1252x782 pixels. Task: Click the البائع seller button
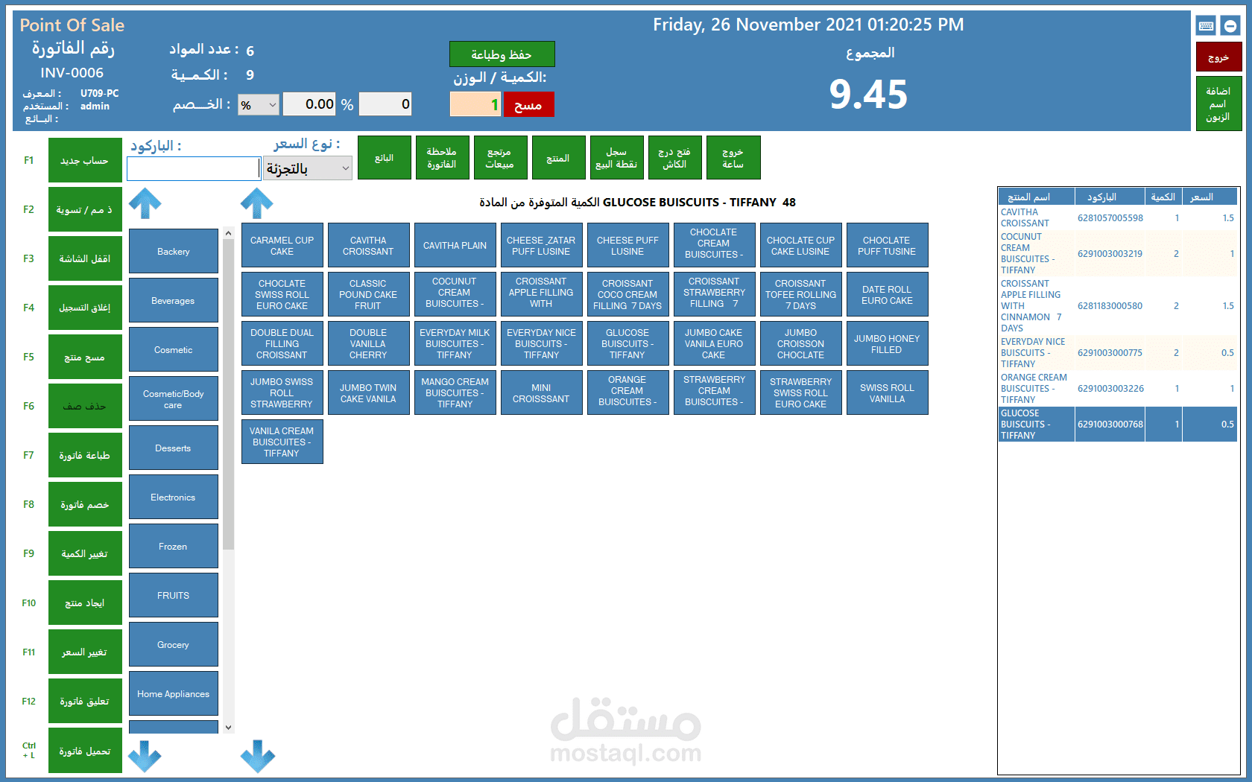pos(385,158)
